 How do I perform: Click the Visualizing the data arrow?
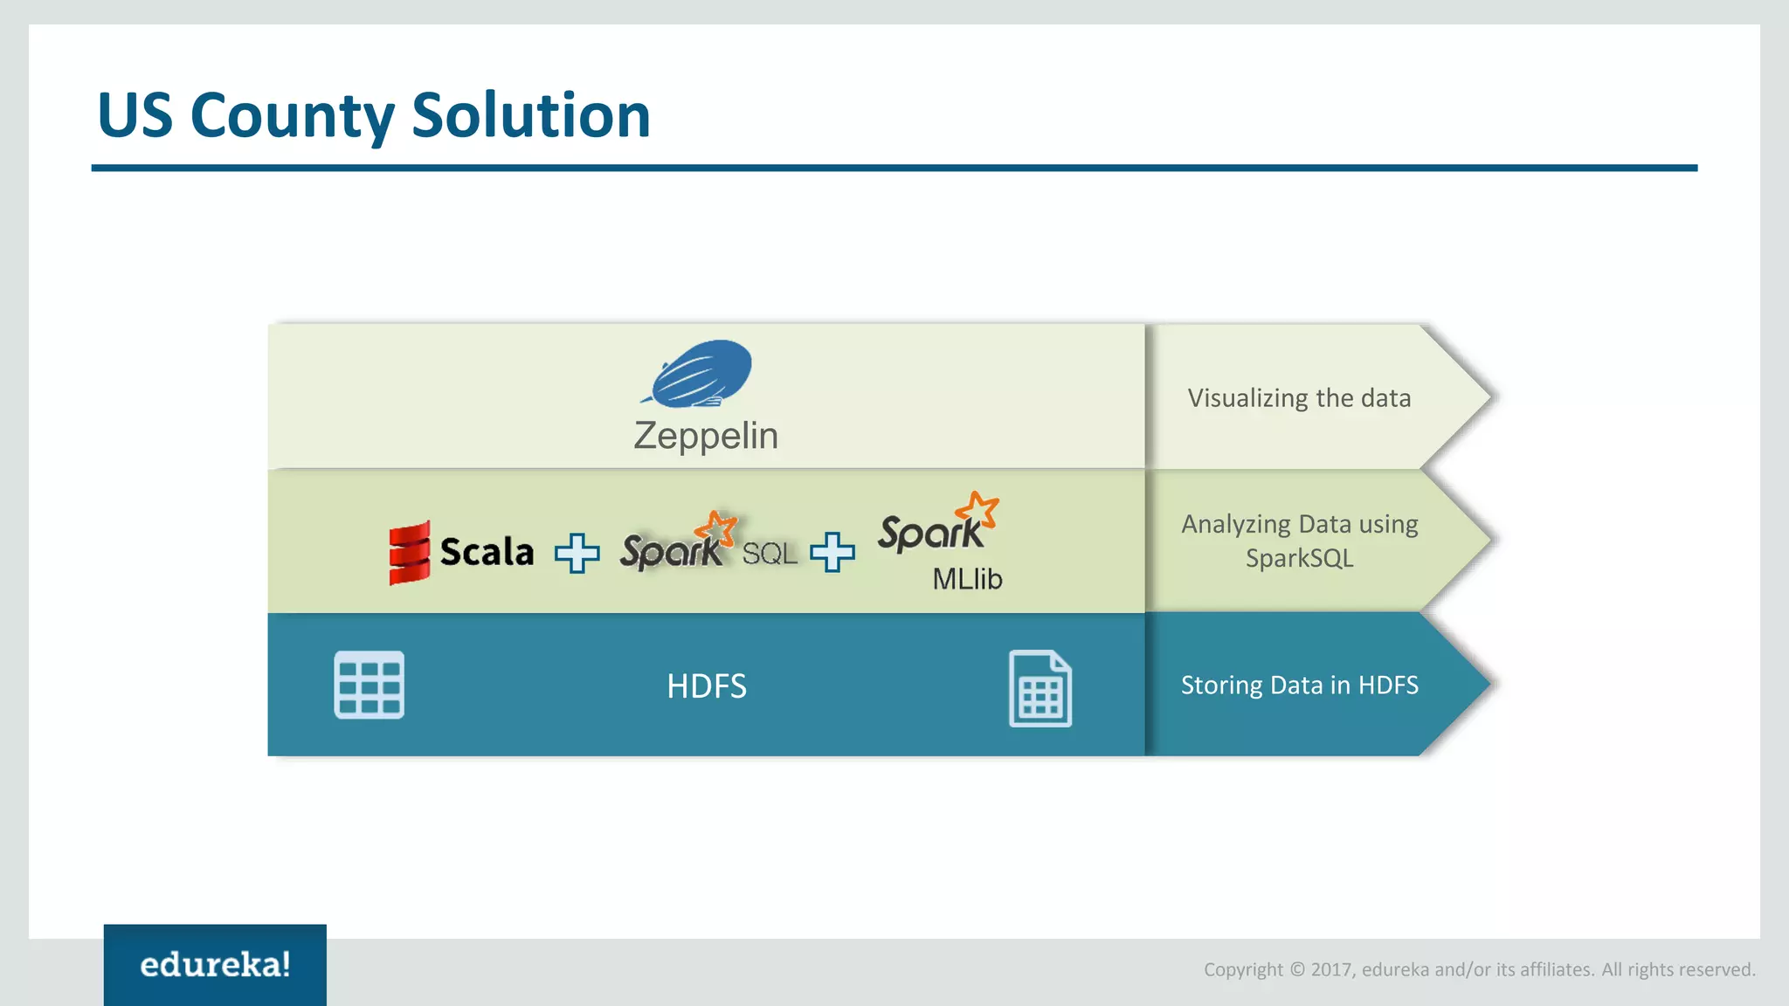point(1299,398)
